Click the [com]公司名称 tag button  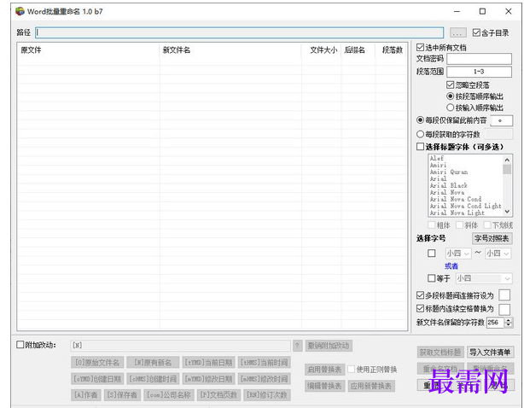click(x=169, y=395)
